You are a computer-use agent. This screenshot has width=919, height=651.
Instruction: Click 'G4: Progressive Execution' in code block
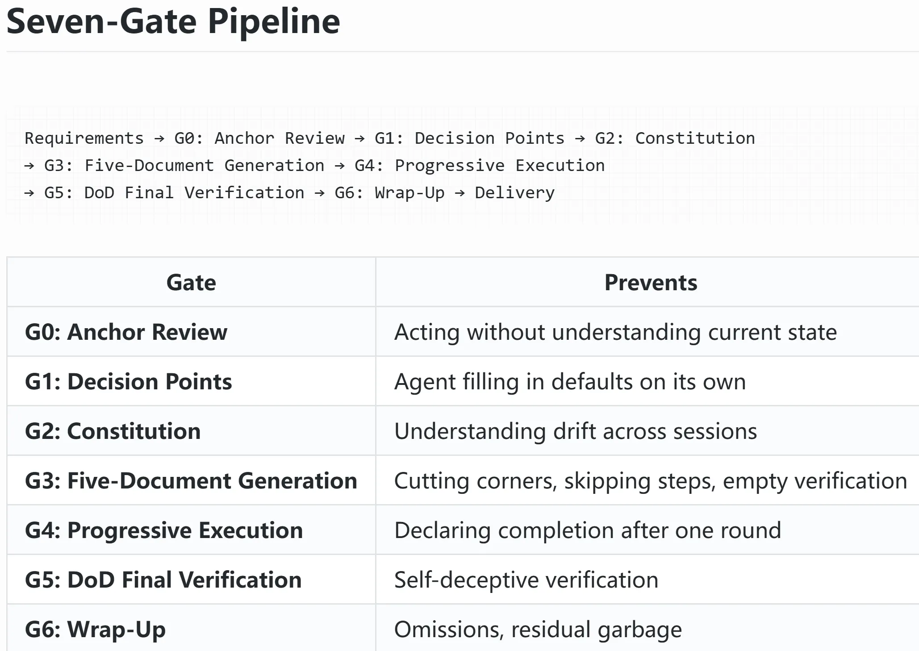tap(480, 166)
